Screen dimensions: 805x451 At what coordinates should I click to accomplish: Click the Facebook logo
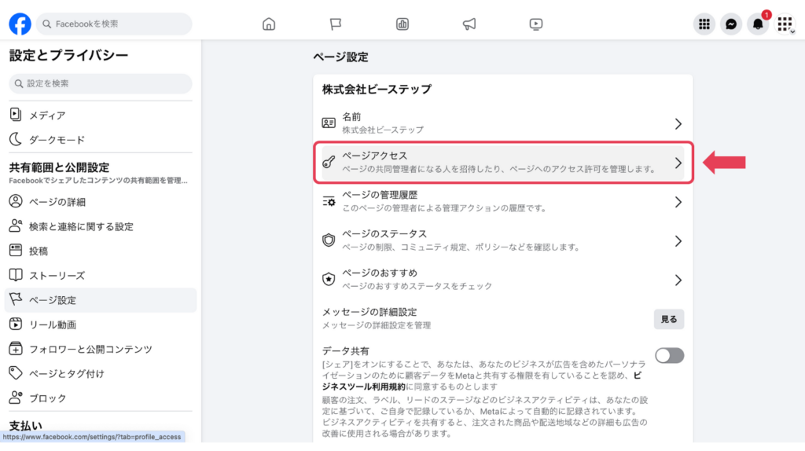pyautogui.click(x=20, y=24)
